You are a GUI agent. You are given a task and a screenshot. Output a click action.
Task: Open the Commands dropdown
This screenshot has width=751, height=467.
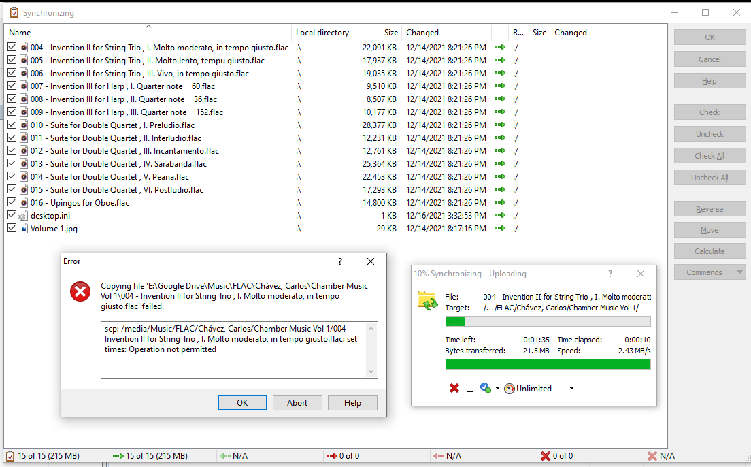coord(710,272)
